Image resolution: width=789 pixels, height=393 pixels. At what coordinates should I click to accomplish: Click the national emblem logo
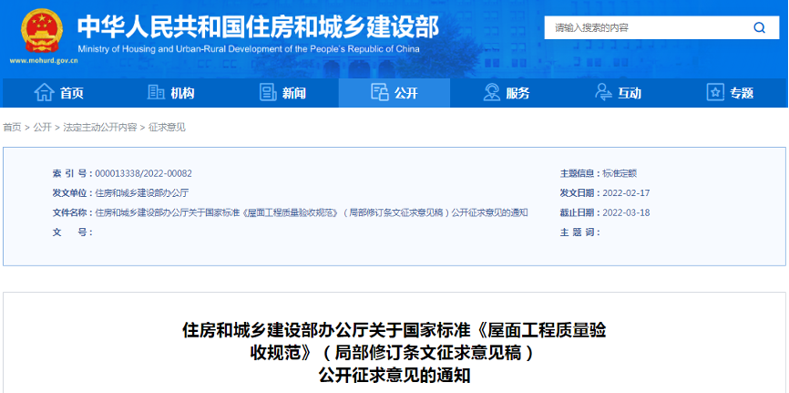[42, 30]
